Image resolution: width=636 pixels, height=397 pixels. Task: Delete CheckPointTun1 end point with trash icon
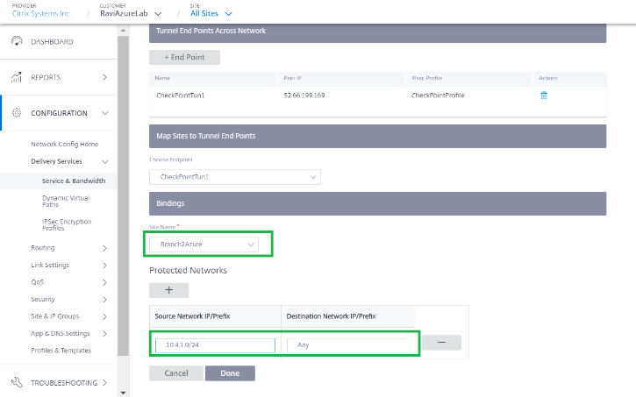coord(544,96)
